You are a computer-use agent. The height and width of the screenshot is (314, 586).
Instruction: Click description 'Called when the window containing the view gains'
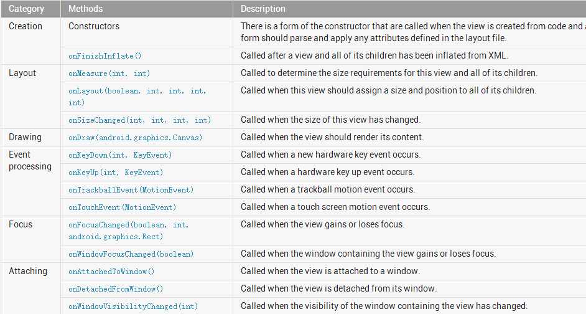(368, 254)
